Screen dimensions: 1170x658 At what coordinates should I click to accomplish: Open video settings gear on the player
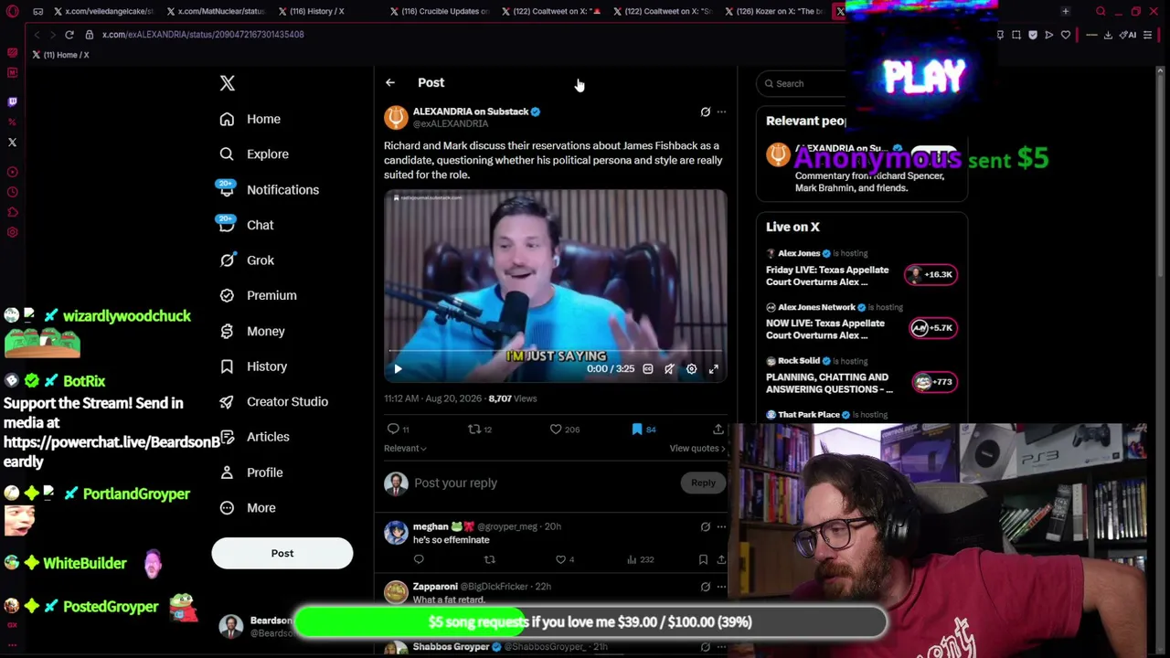click(691, 369)
